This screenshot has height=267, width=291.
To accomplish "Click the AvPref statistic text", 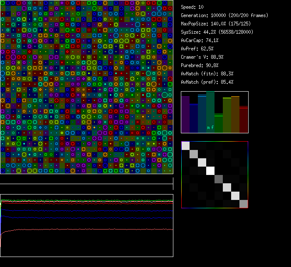I will [x=197, y=49].
